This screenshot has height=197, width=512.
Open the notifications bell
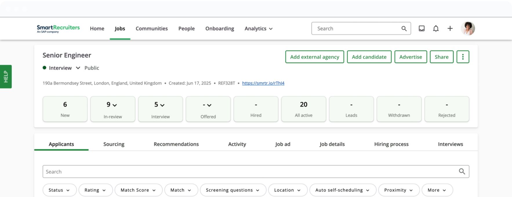[x=436, y=28]
